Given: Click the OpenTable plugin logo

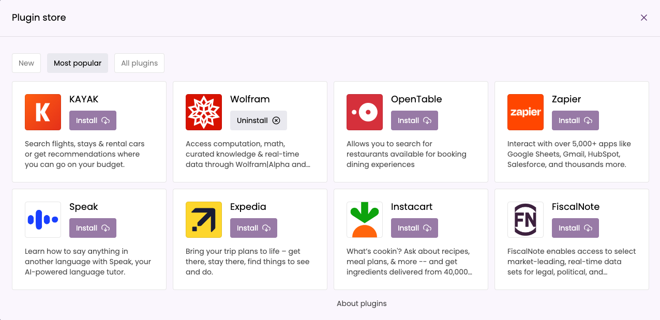Looking at the screenshot, I should click(365, 112).
